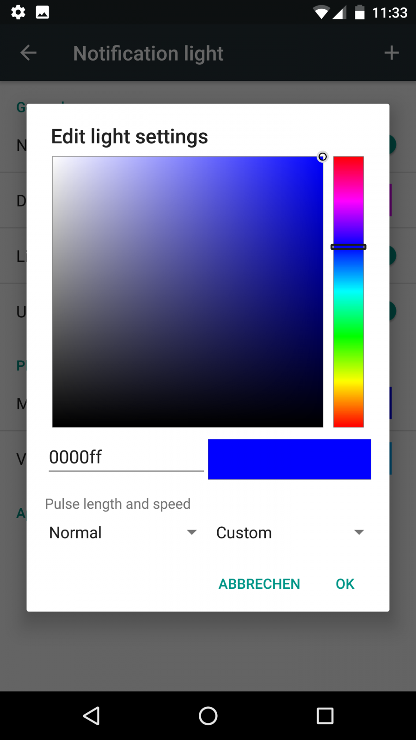This screenshot has width=416, height=740.
Task: Tap the blue color preview swatch
Action: point(289,459)
